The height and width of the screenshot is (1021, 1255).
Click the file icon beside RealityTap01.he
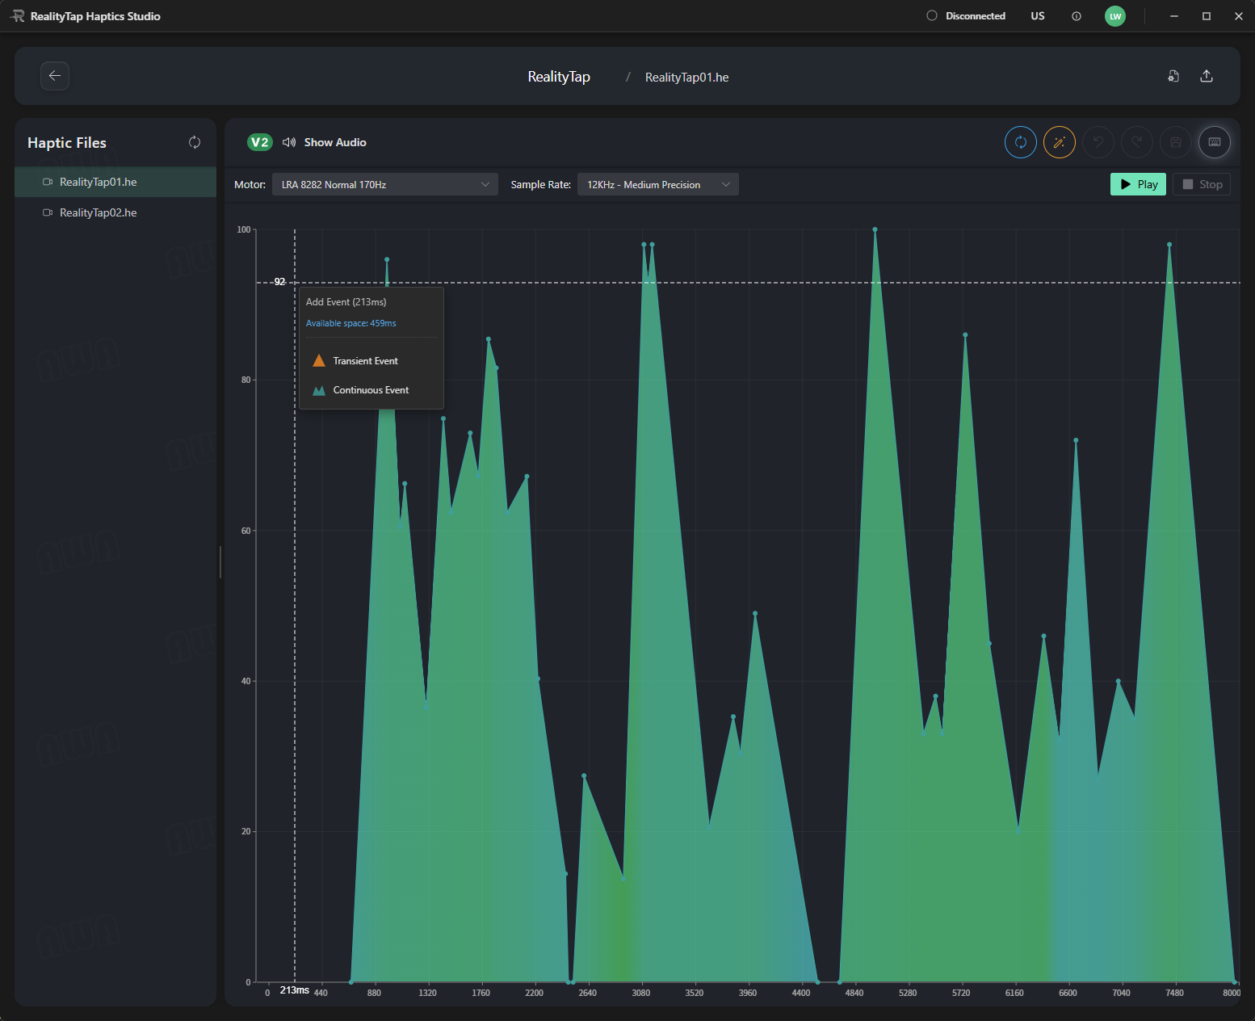(x=48, y=182)
